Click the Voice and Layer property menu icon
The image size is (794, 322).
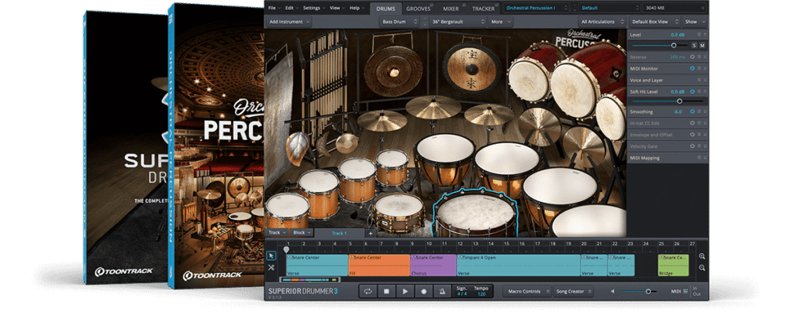(699, 80)
